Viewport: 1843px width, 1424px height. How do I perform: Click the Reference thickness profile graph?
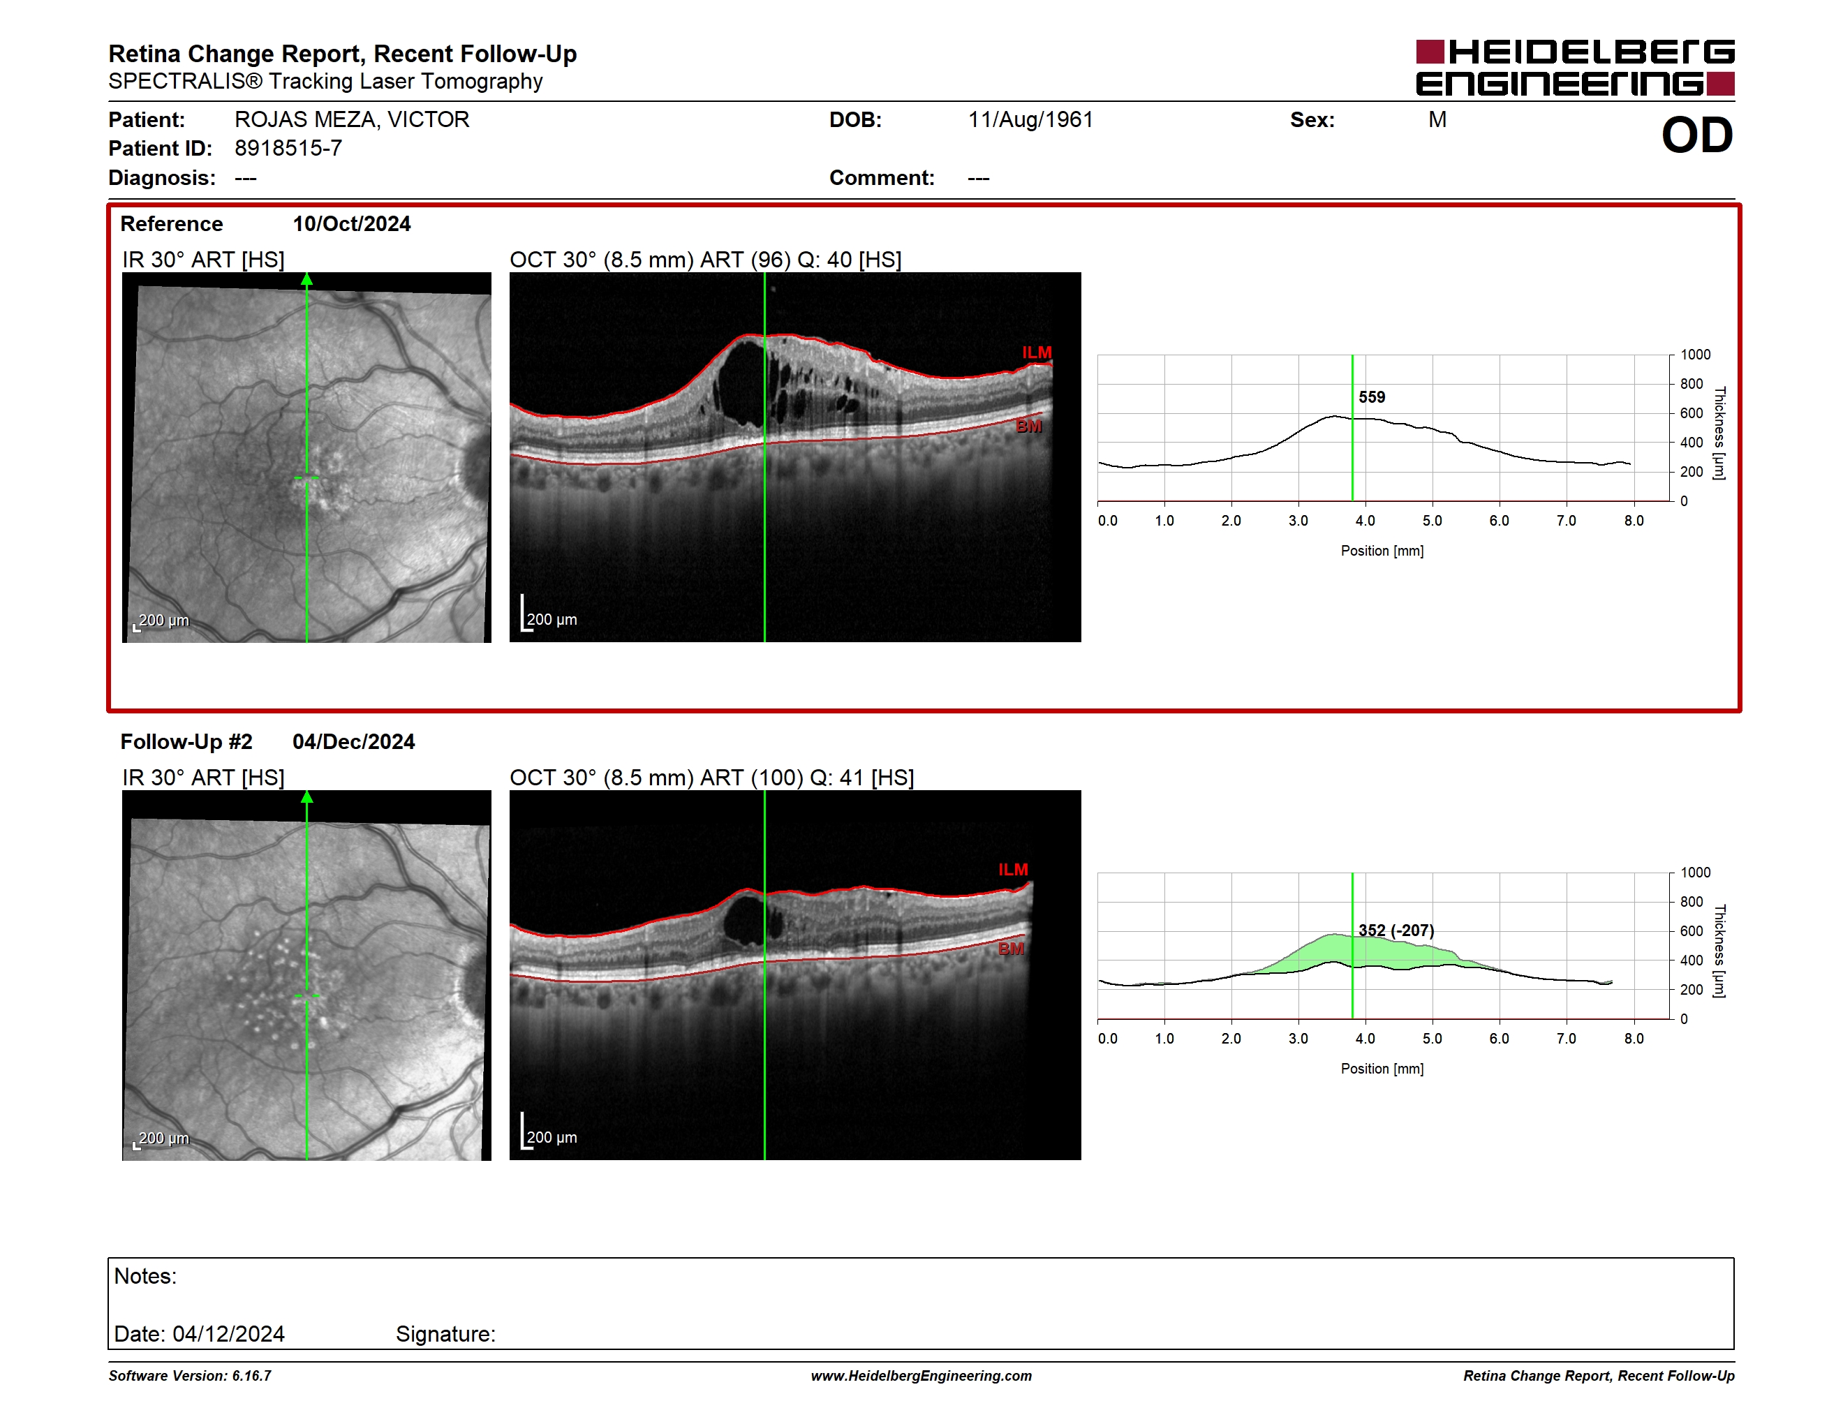[x=1384, y=428]
